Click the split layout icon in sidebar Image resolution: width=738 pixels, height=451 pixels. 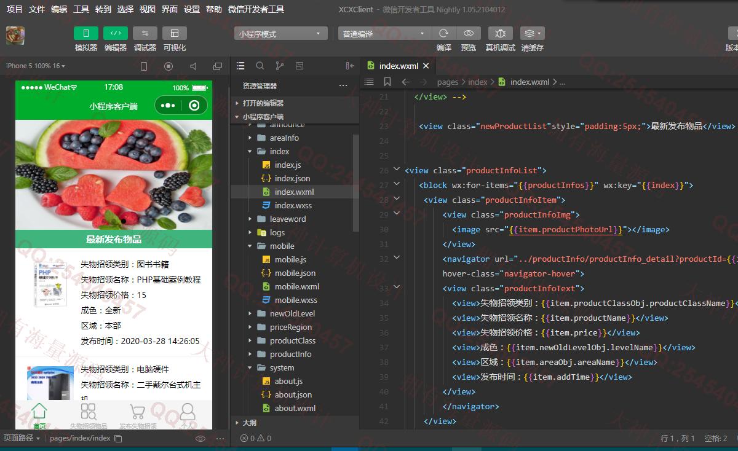click(x=300, y=66)
